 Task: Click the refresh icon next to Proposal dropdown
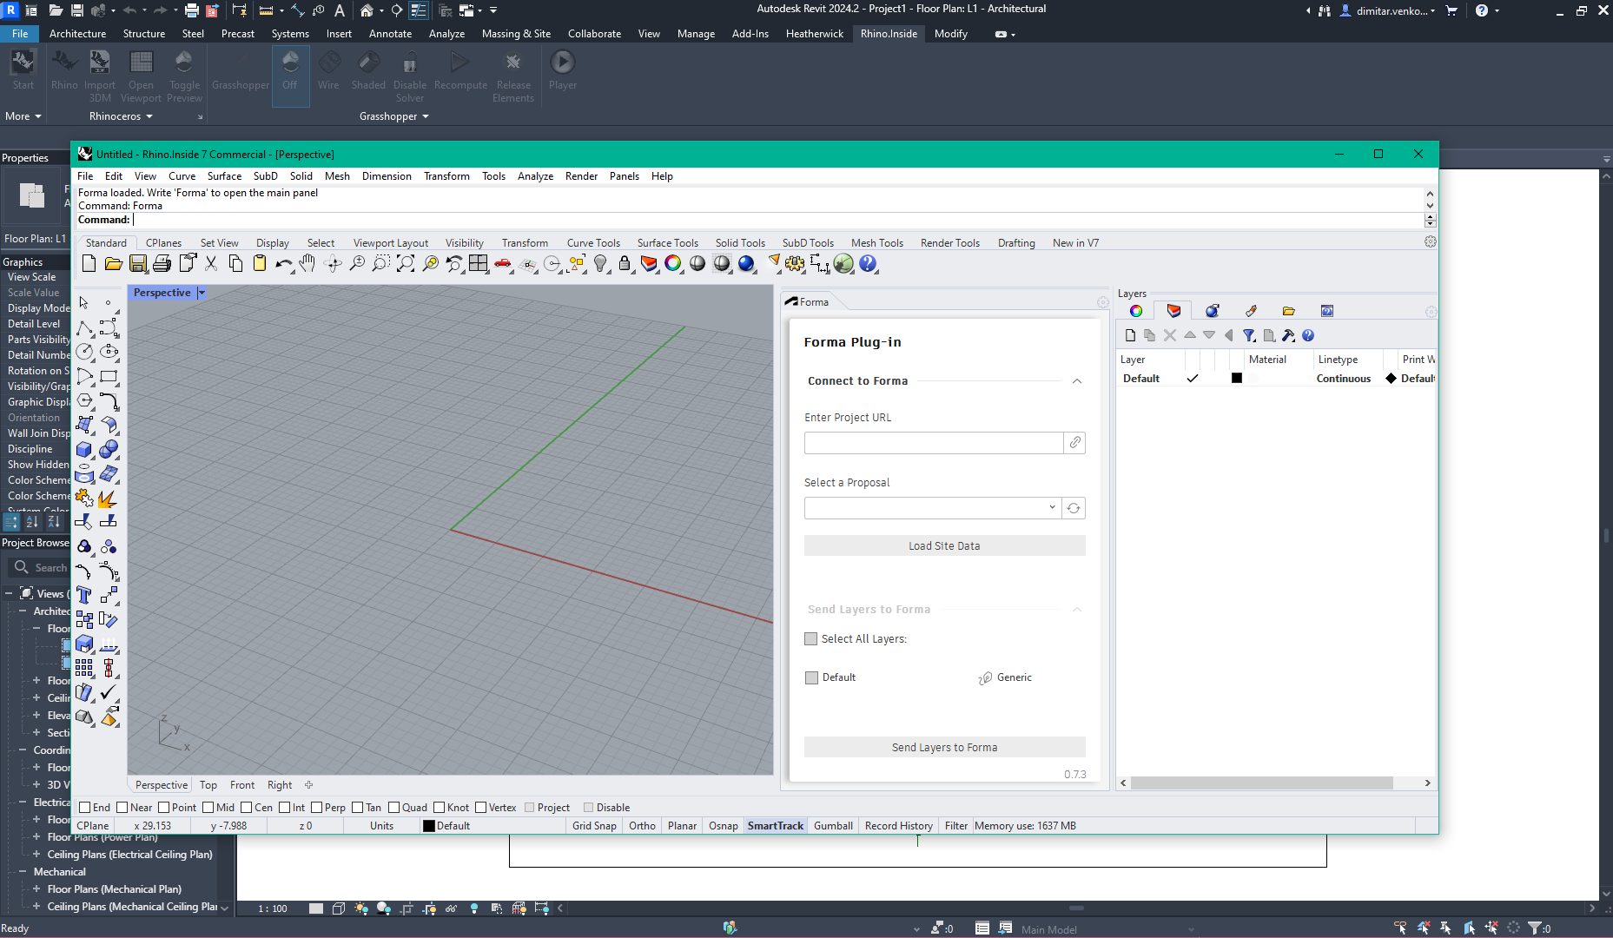[x=1074, y=508]
